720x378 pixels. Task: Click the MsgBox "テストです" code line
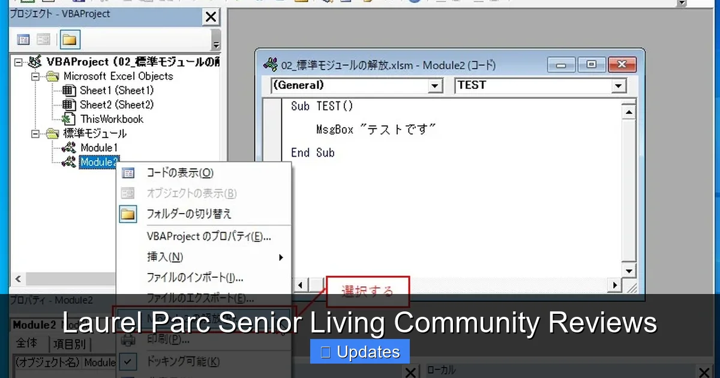click(376, 129)
